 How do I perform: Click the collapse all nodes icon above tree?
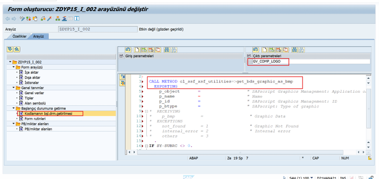coord(16,49)
